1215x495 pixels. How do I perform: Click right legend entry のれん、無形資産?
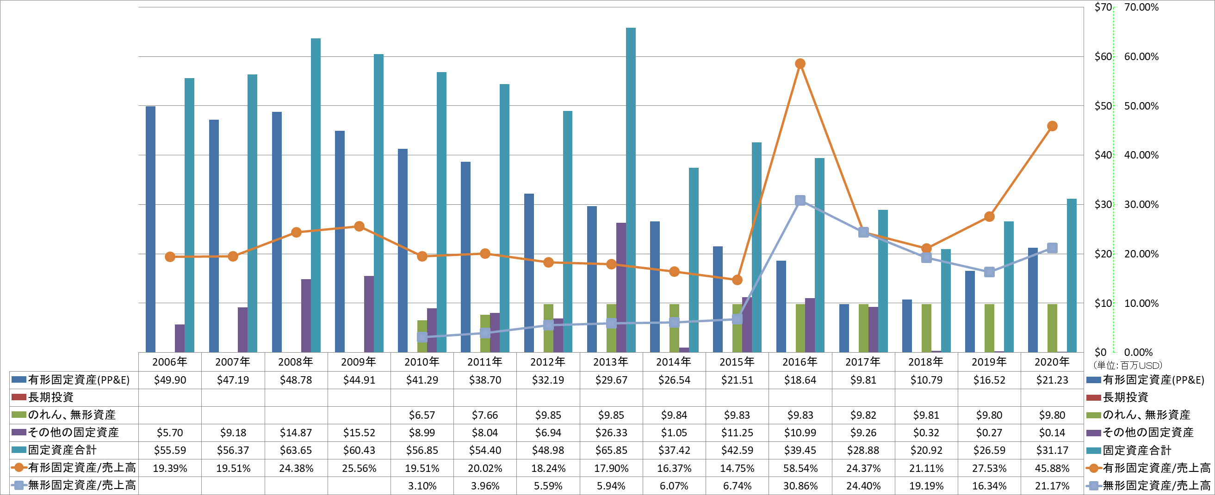(x=1138, y=415)
